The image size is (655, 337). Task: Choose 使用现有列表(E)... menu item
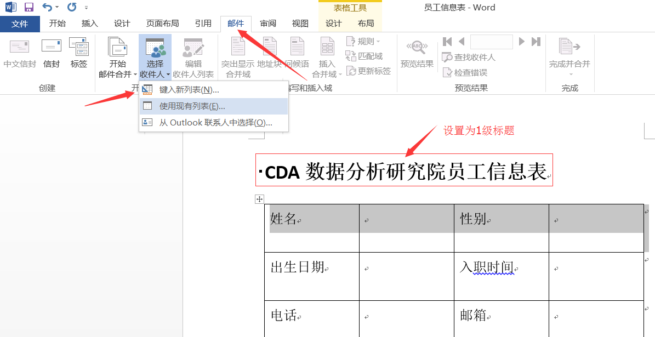pyautogui.click(x=214, y=106)
